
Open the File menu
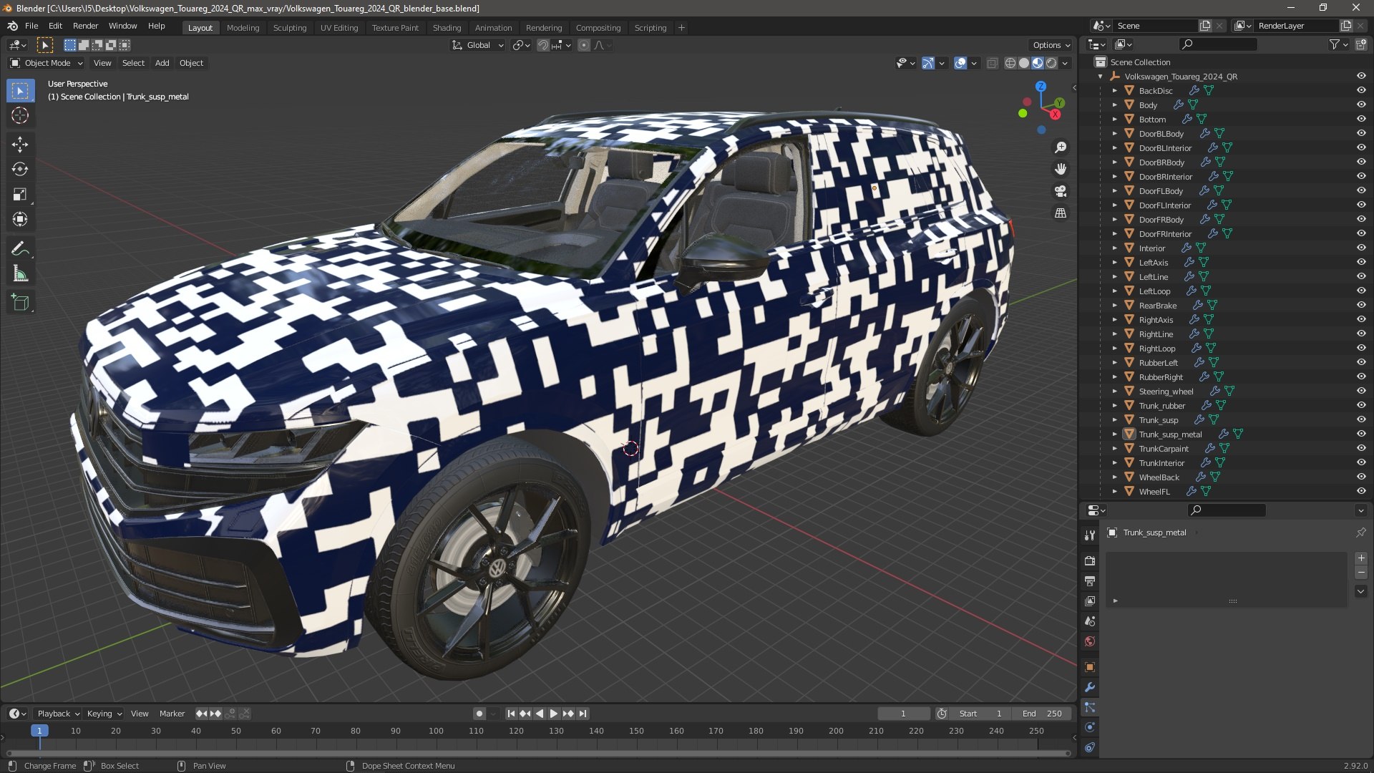[31, 26]
